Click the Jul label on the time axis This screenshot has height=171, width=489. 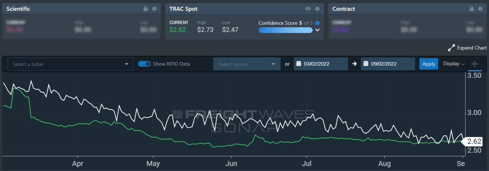pos(306,164)
